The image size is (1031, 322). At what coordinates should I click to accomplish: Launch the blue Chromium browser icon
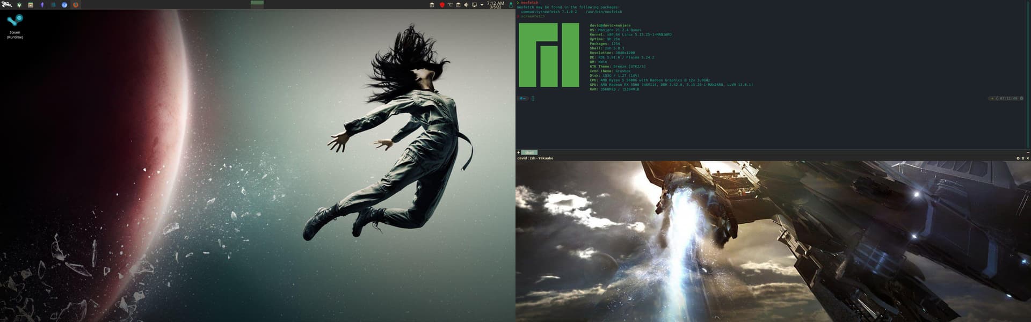pos(64,5)
